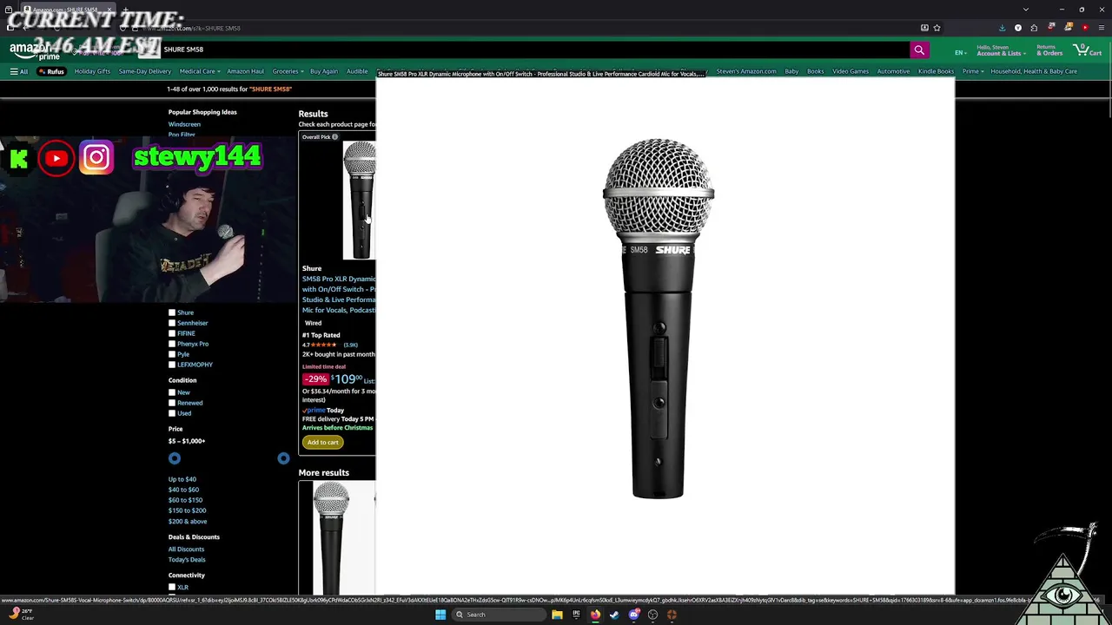The image size is (1112, 625).
Task: Open Kindle Books in nav bar
Action: pos(936,71)
